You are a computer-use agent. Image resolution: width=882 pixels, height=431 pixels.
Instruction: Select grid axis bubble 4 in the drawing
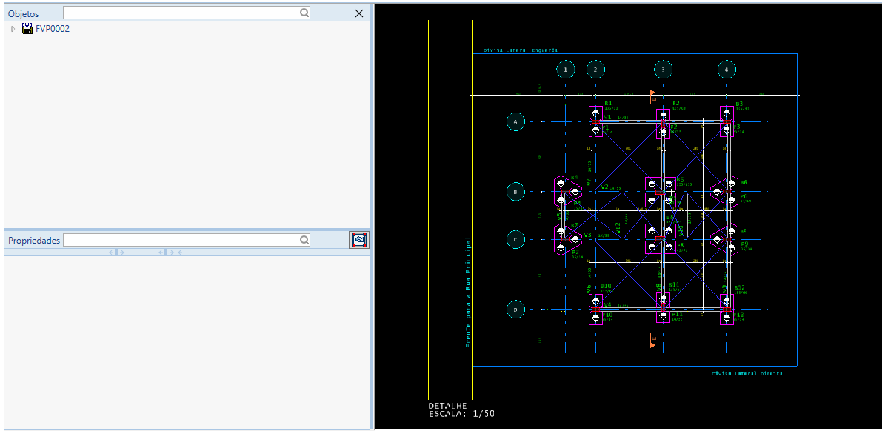pyautogui.click(x=726, y=70)
